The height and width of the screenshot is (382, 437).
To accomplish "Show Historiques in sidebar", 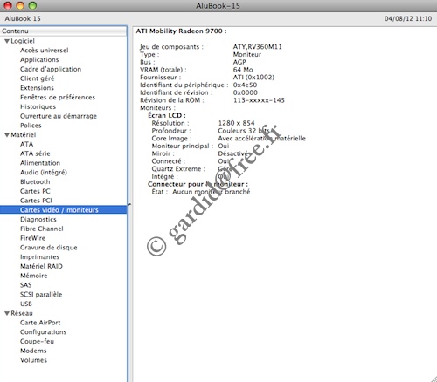I will pos(38,106).
